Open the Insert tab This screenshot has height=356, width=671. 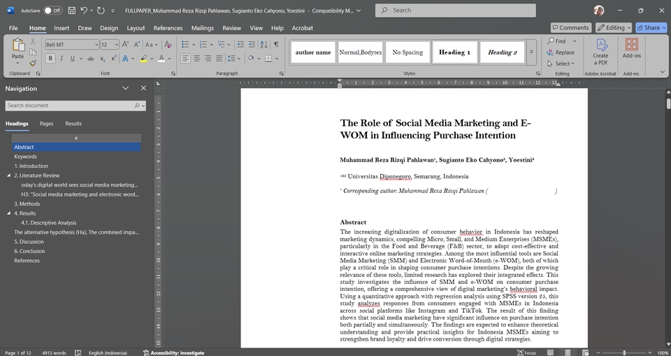[62, 28]
